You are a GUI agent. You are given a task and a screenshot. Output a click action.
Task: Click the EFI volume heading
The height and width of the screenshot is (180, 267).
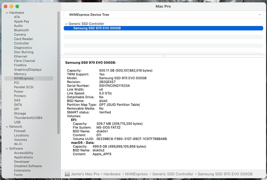coord(74,120)
